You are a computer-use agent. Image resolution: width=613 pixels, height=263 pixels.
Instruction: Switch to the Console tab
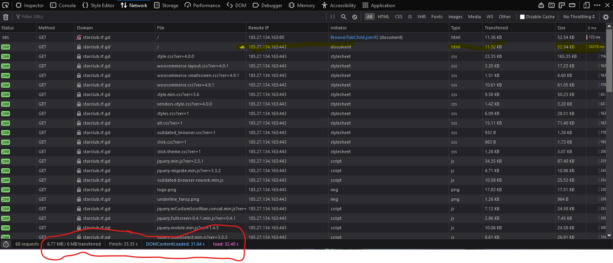(63, 5)
